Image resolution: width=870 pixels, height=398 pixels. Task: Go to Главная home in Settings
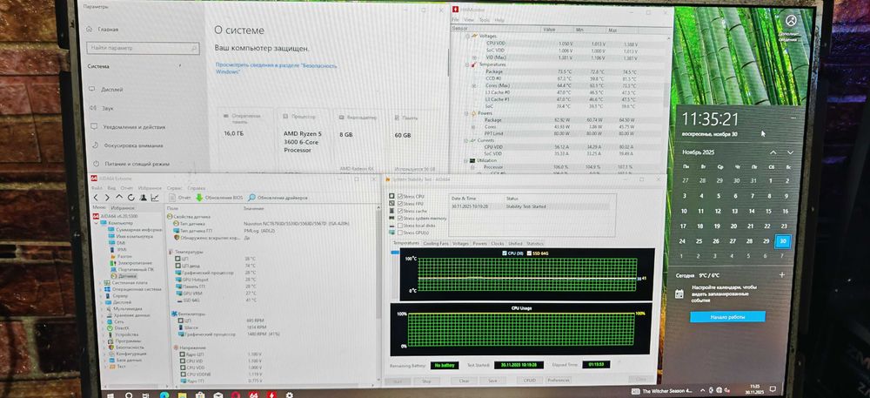[100, 29]
